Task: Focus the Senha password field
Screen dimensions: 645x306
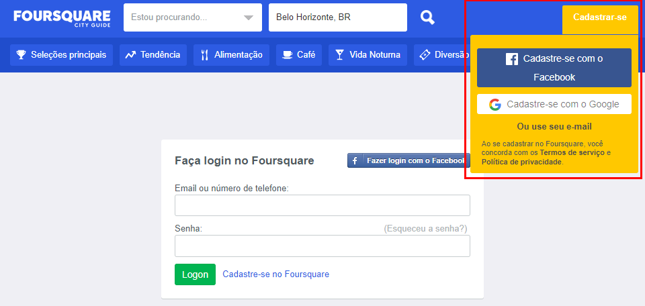Action: tap(322, 246)
